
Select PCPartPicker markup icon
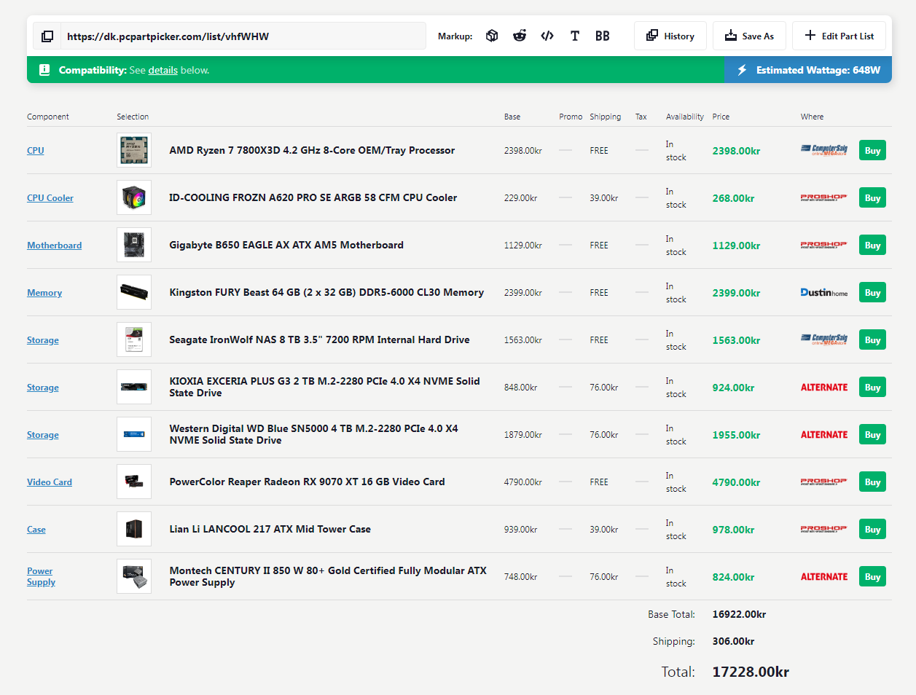click(x=492, y=36)
